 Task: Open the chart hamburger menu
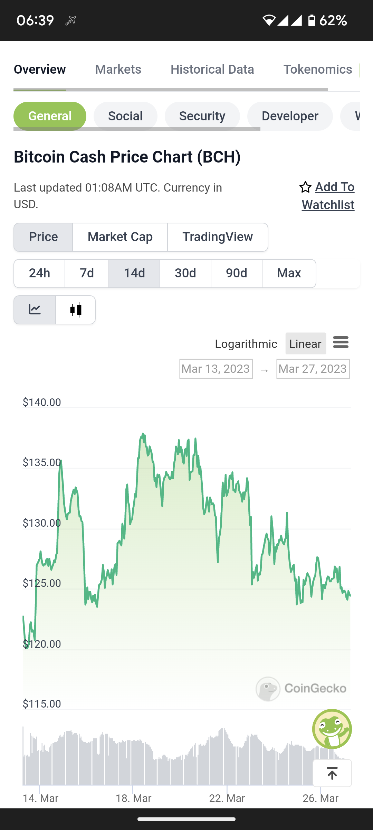[x=341, y=342]
